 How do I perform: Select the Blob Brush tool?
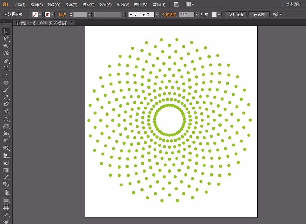(x=6, y=104)
